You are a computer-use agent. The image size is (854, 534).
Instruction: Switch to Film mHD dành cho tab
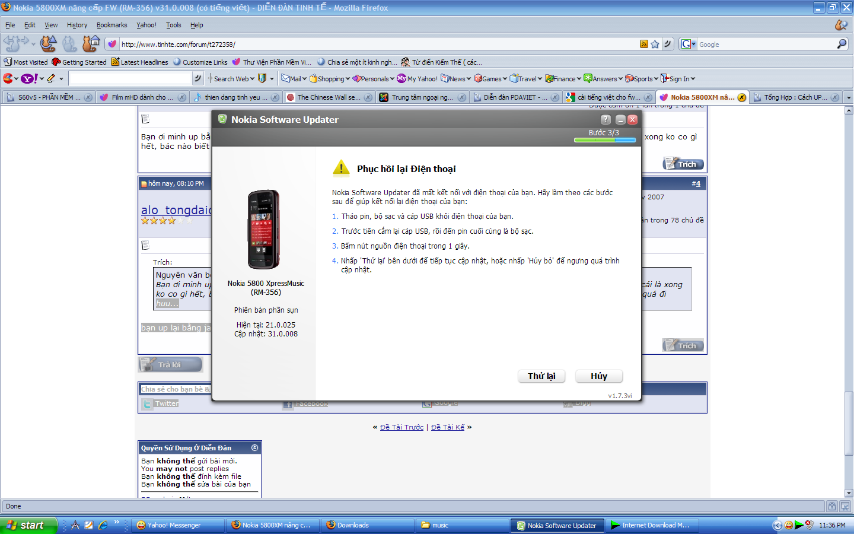tap(142, 97)
